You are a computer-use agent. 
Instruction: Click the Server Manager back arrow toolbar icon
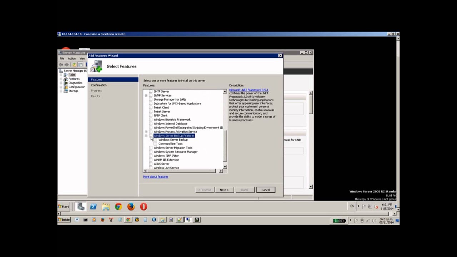coord(61,65)
